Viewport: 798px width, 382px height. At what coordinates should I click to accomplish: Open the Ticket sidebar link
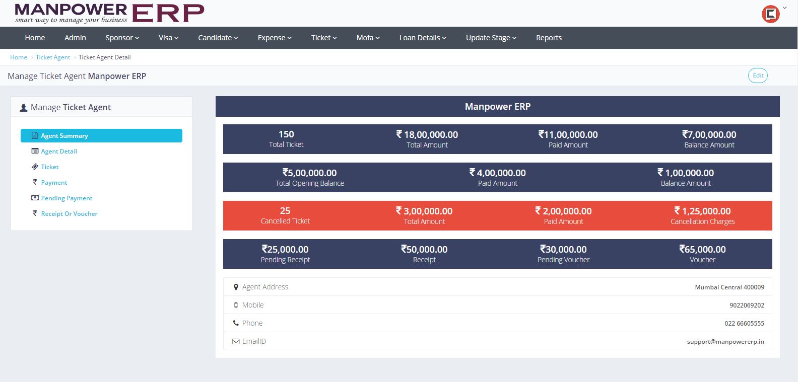[x=50, y=167]
